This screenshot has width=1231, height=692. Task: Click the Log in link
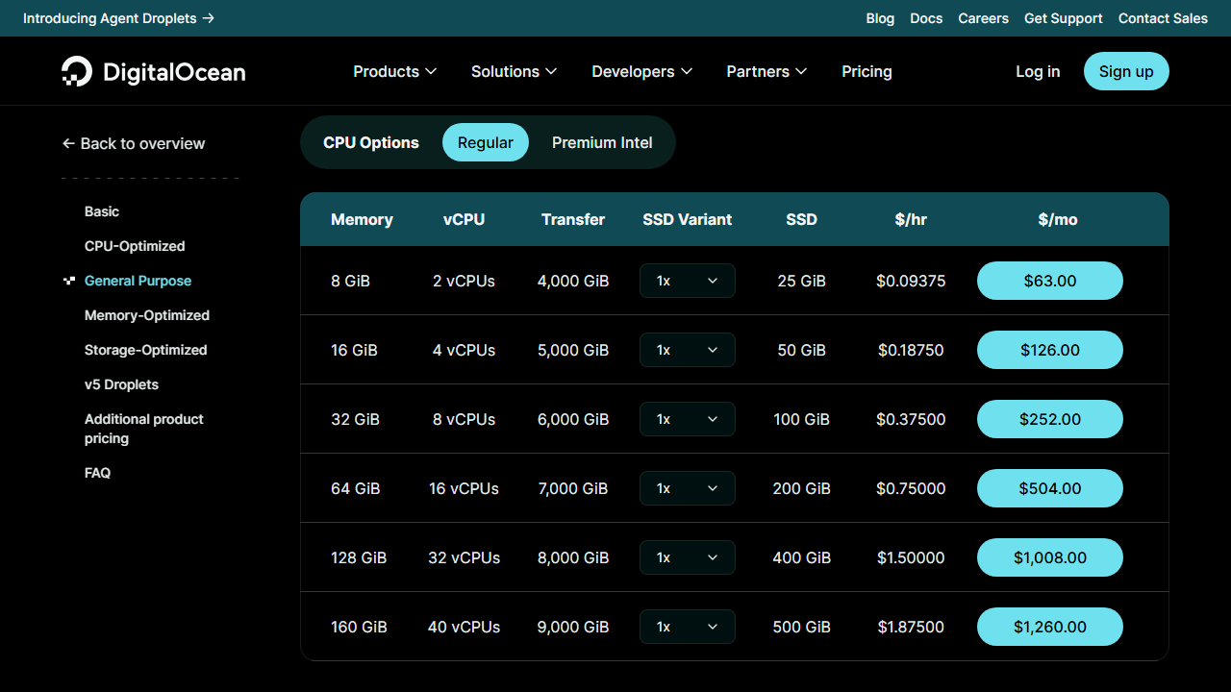click(1038, 71)
